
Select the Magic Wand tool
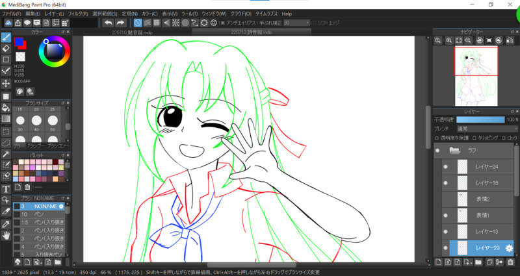click(6, 154)
